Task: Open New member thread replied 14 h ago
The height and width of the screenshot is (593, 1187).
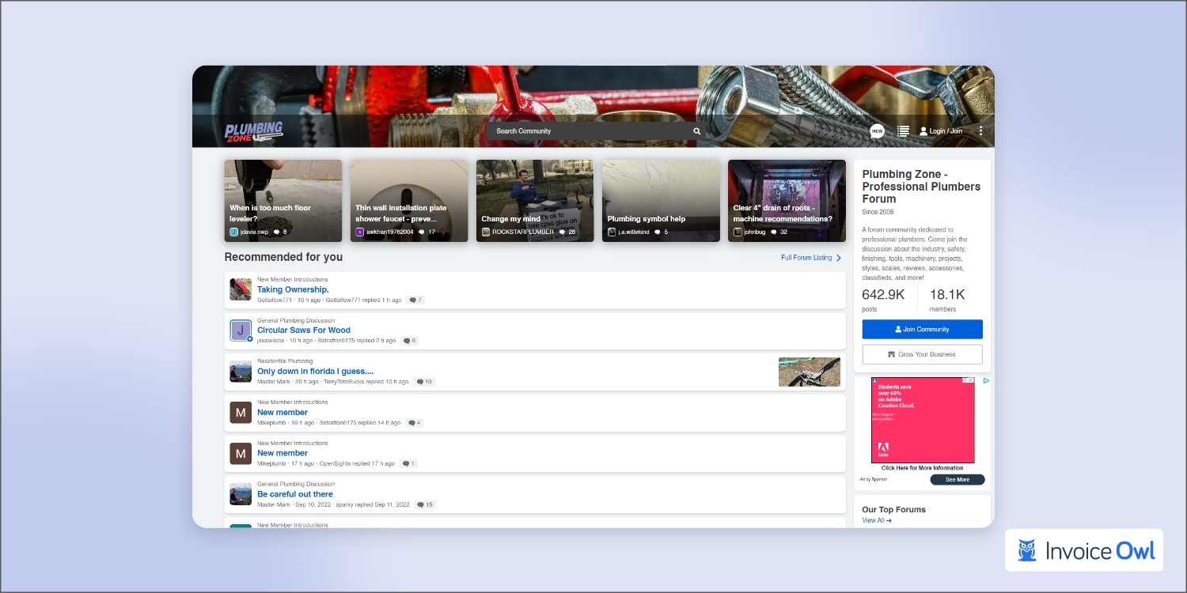Action: coord(283,413)
